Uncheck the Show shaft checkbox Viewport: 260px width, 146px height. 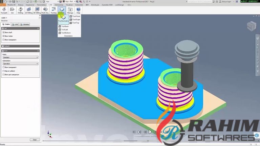tap(3, 32)
